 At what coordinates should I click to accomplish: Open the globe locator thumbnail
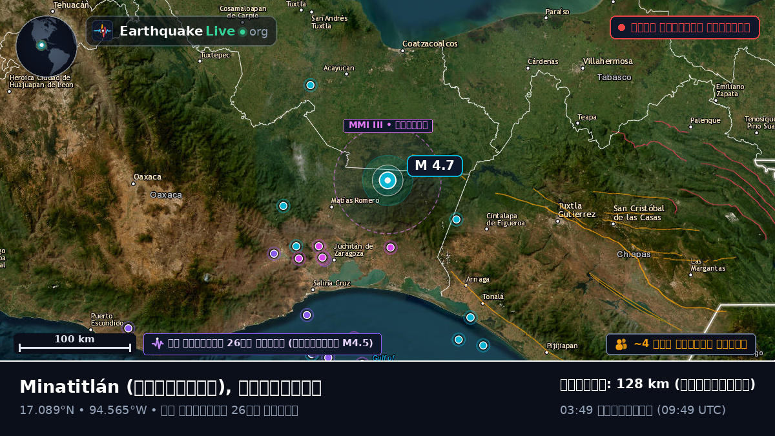click(x=46, y=47)
